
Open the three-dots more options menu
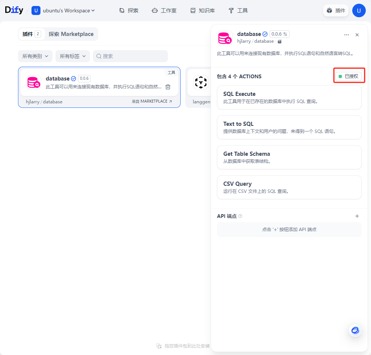347,35
